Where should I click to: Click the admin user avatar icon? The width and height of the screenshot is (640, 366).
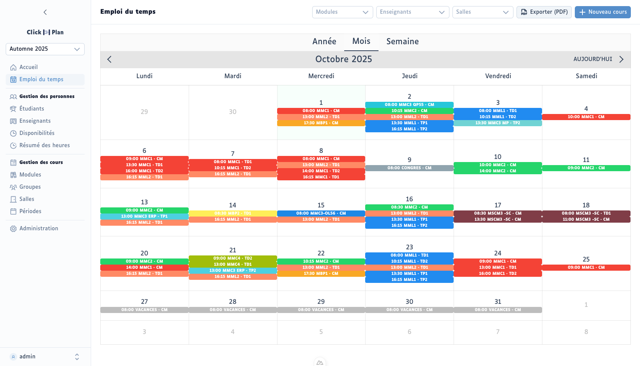[x=13, y=357]
